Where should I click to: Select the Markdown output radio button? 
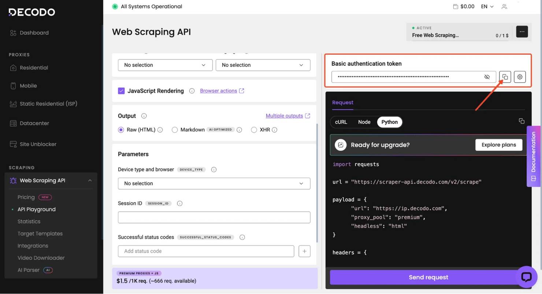pos(175,130)
